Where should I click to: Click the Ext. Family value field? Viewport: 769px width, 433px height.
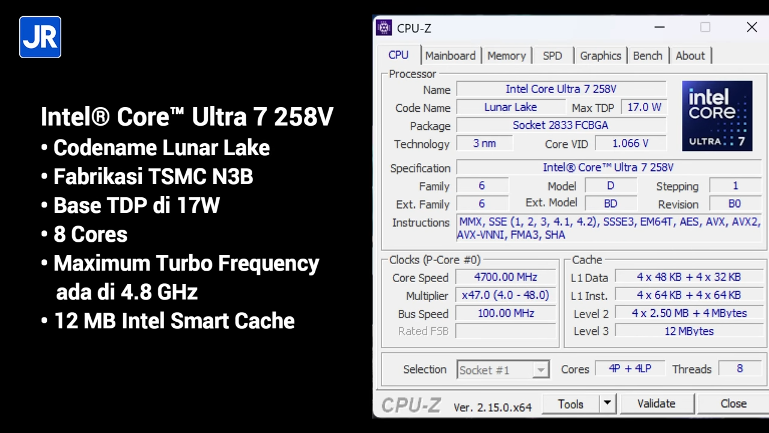(482, 204)
